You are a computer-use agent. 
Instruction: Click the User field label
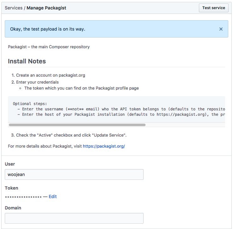pyautogui.click(x=10, y=164)
